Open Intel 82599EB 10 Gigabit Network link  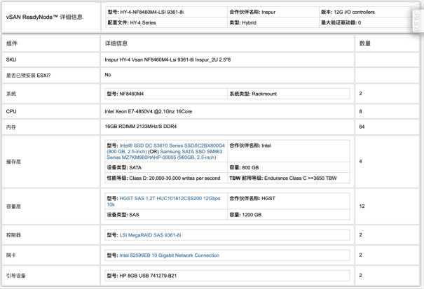coord(170,255)
